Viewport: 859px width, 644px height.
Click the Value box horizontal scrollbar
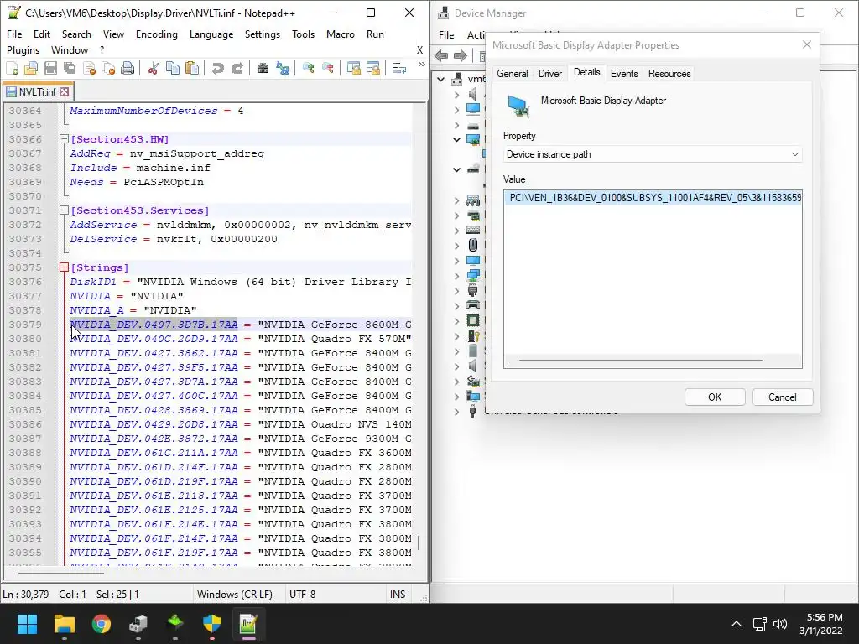point(640,361)
